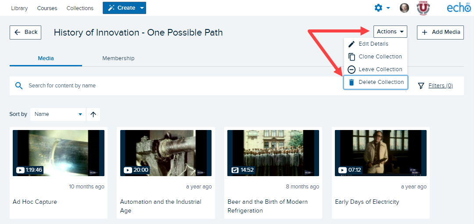Open the Filters (0) link
The image size is (474, 224).
(441, 86)
